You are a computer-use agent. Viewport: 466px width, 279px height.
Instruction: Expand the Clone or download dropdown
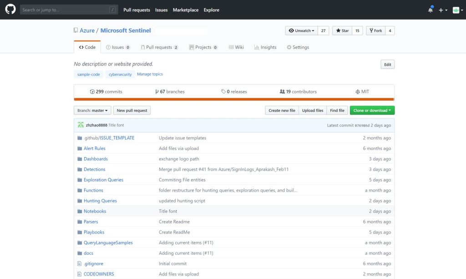coord(372,110)
